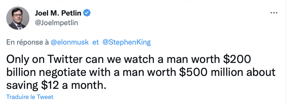Screen dimensions: 289x106
Task: Click the word 'Twitter' in the tweet
Action: pos(64,59)
